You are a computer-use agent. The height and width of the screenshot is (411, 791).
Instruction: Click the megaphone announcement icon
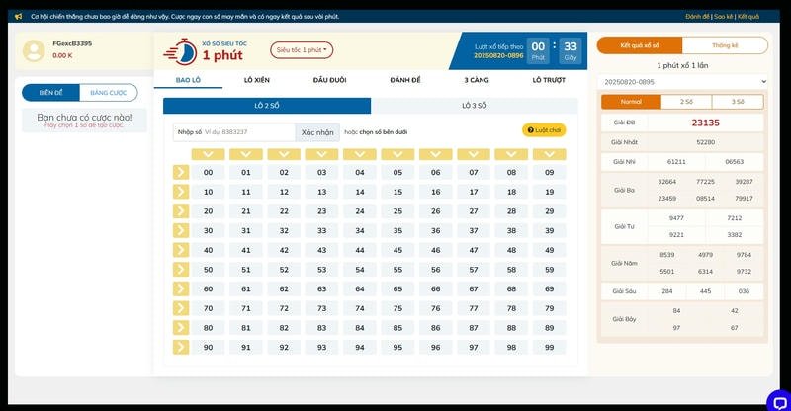pos(19,17)
